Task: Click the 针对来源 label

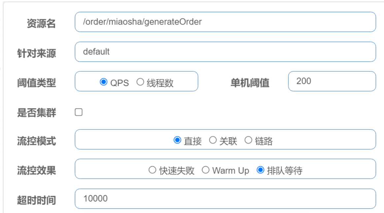Action: pos(37,53)
